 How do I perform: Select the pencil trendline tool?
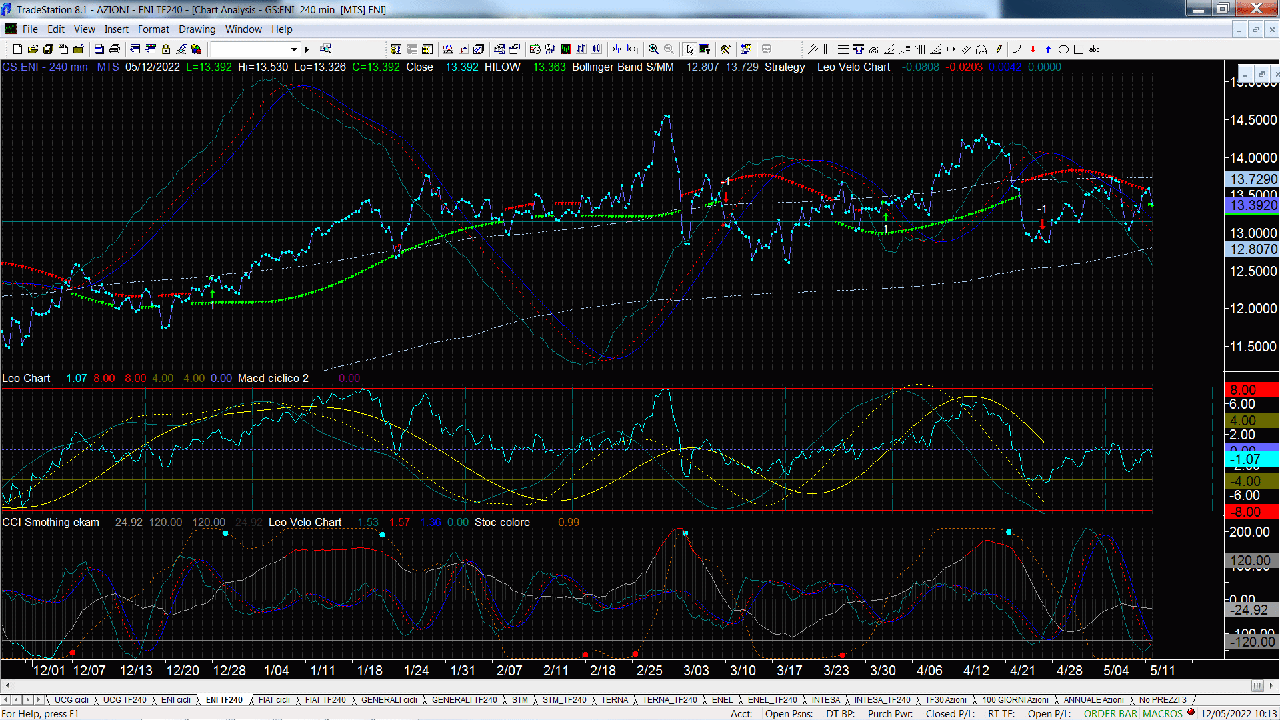click(x=997, y=49)
